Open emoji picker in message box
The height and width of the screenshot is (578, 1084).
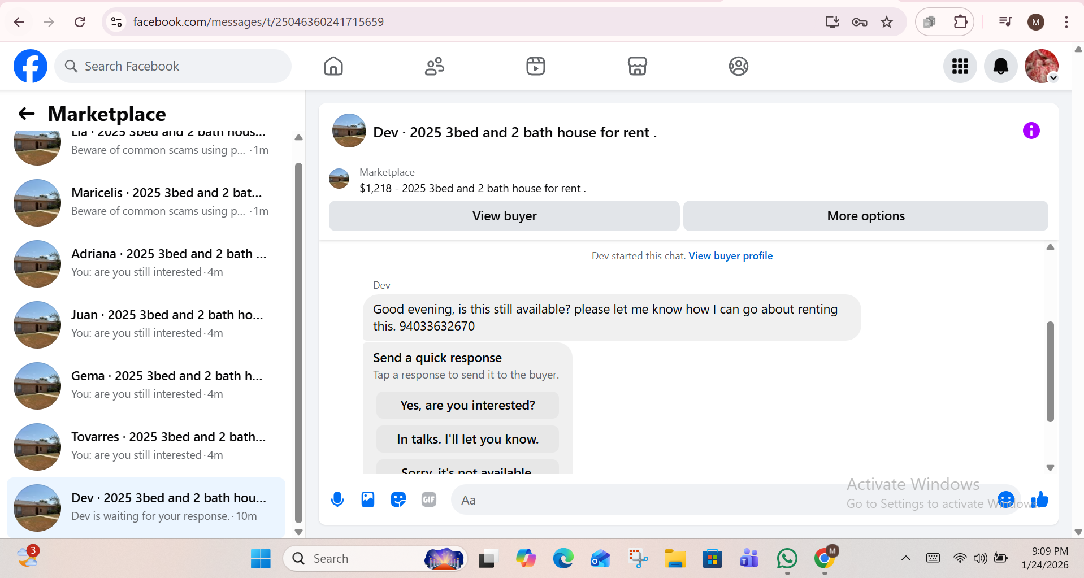[x=1006, y=499]
